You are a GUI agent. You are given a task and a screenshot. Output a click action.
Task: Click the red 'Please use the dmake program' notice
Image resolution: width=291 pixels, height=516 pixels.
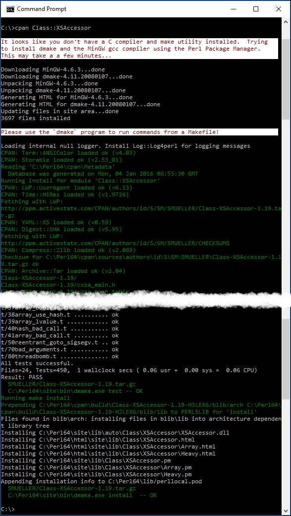(x=110, y=132)
